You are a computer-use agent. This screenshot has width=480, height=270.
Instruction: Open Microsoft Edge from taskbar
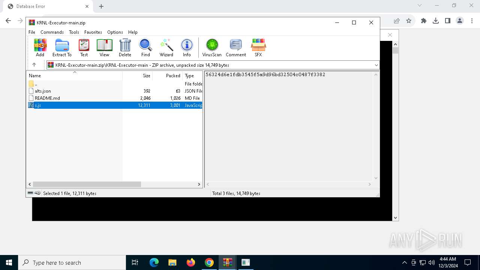point(154,262)
